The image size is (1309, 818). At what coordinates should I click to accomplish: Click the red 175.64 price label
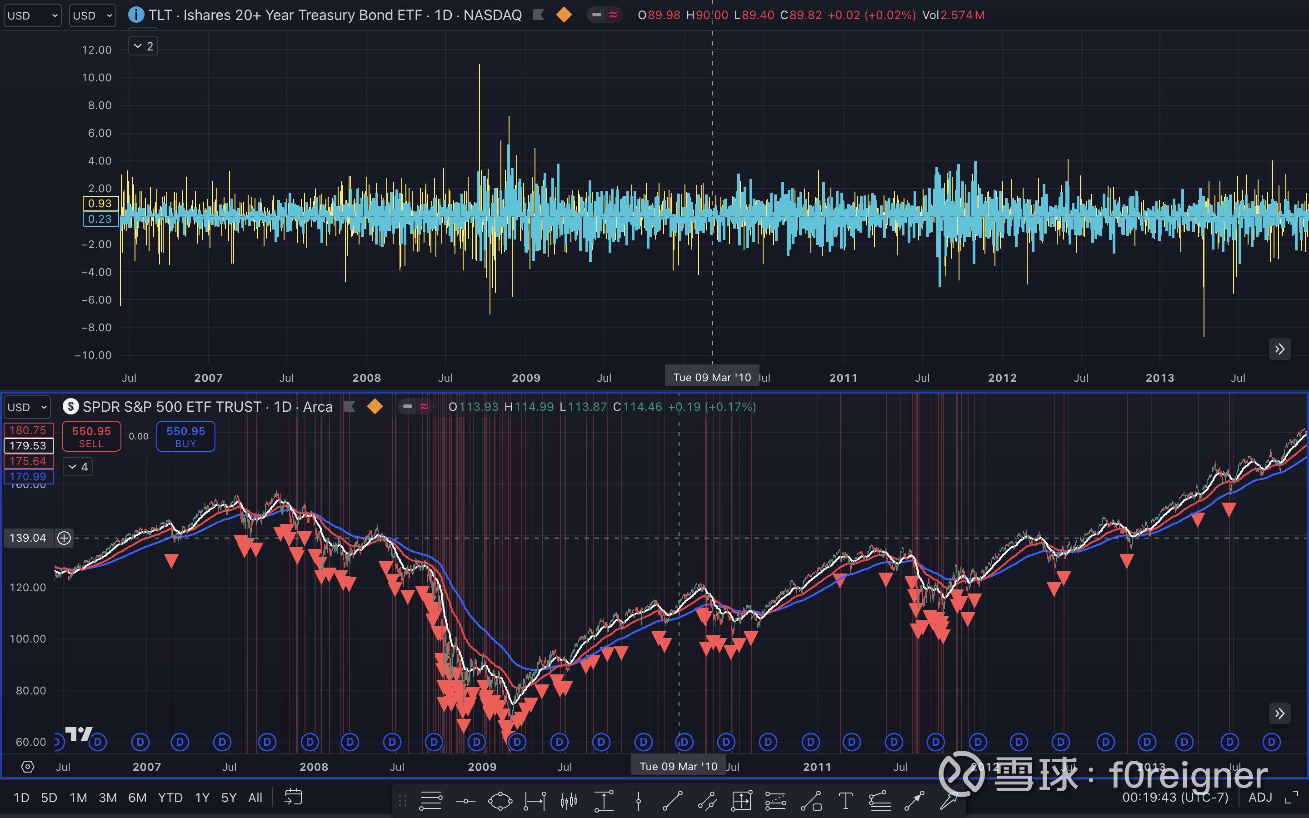click(x=28, y=461)
